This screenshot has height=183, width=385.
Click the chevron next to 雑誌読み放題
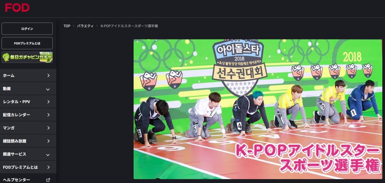tap(49, 141)
